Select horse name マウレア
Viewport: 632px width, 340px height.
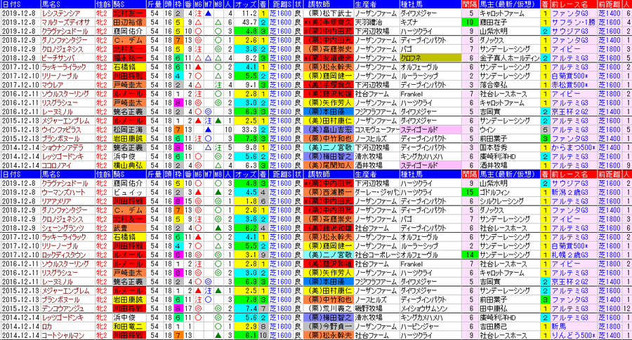coord(53,85)
